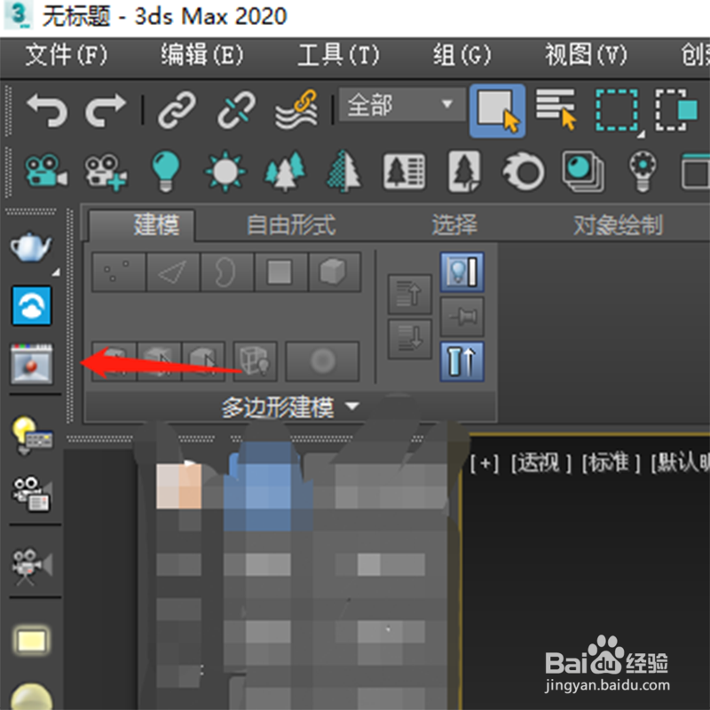
Task: Click the Undo arrow icon
Action: (x=47, y=110)
